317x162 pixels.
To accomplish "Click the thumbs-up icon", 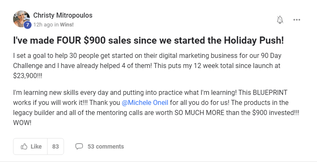I will pos(24,146).
